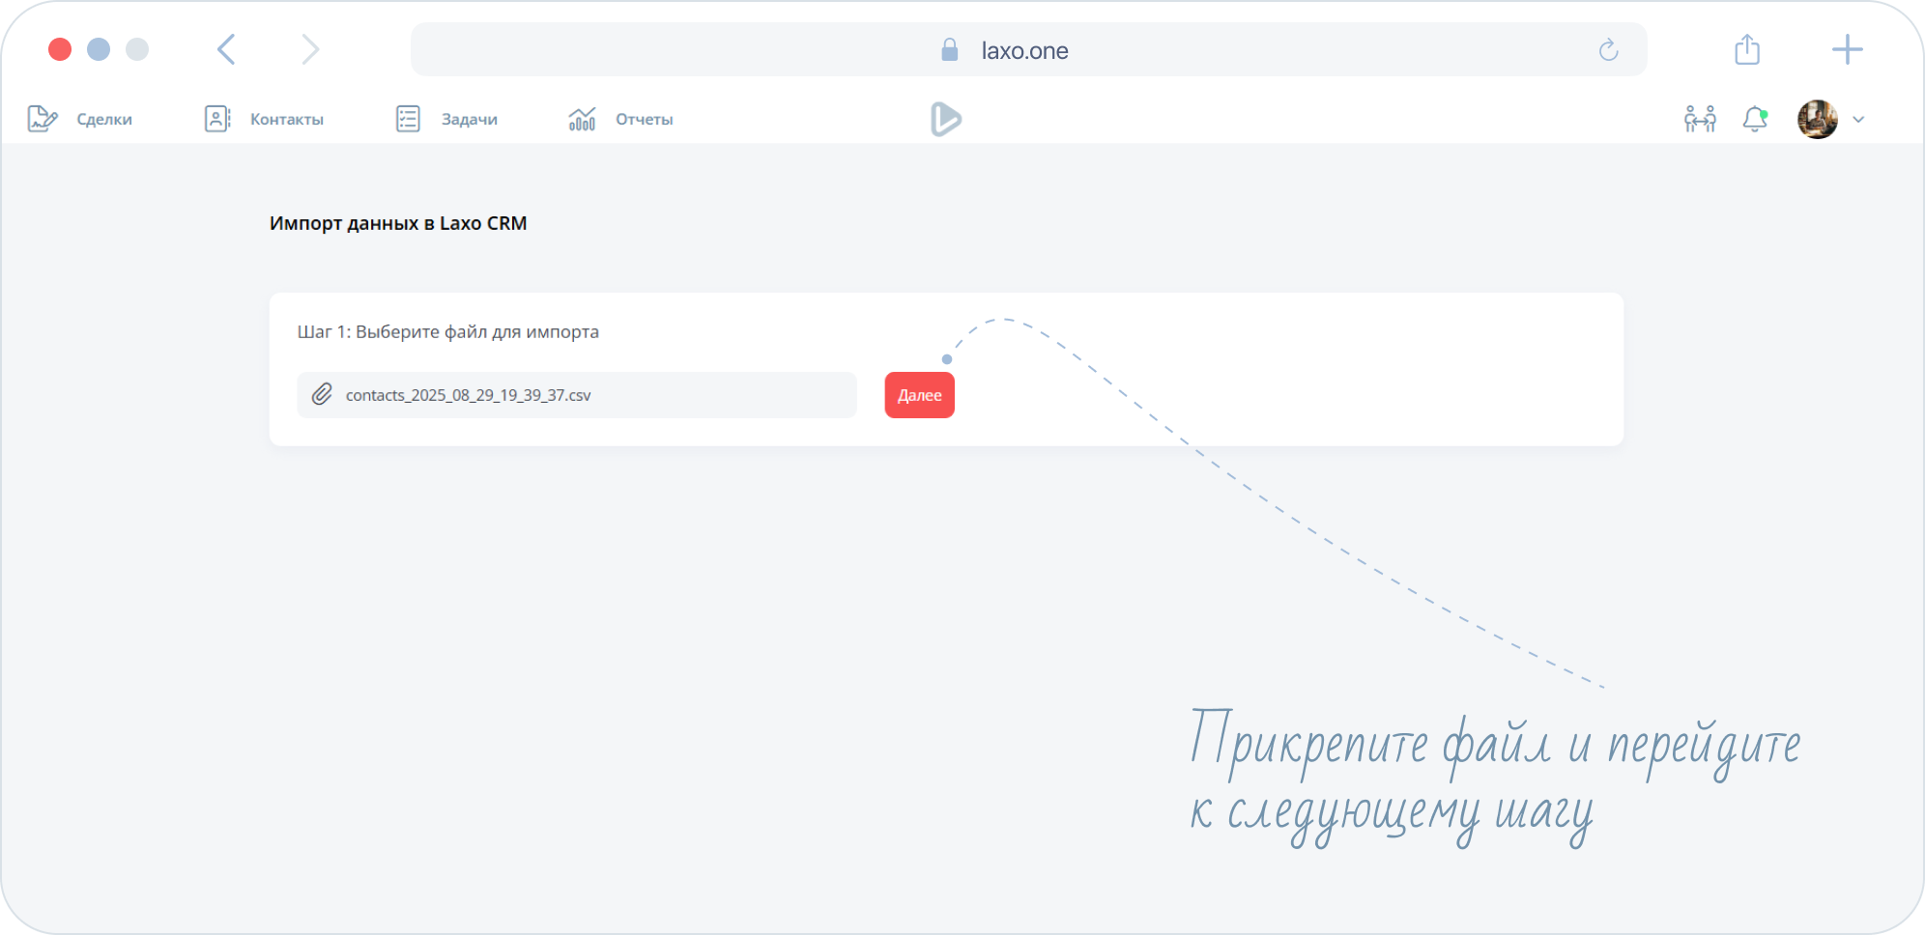
Task: Click the laxo.one address bar
Action: 1024,50
